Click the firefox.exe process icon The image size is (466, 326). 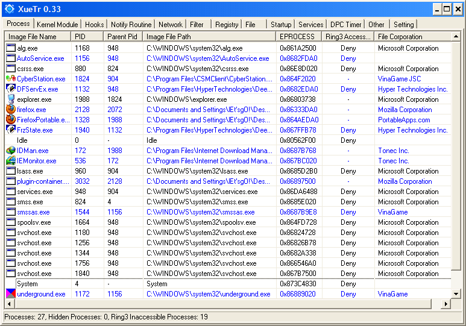click(x=10, y=110)
